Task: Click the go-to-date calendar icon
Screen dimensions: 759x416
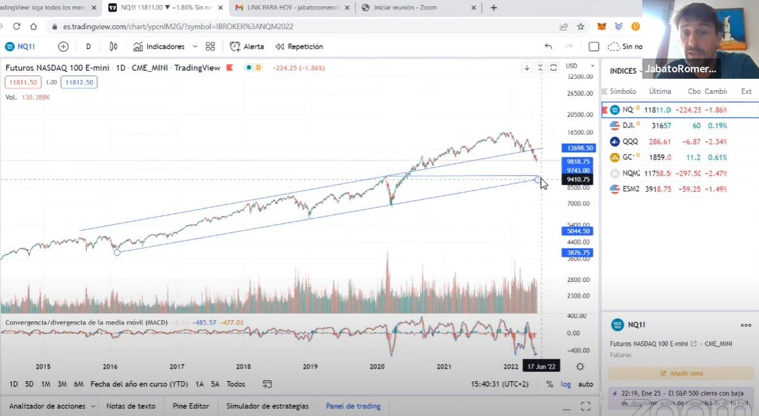Action: click(267, 384)
